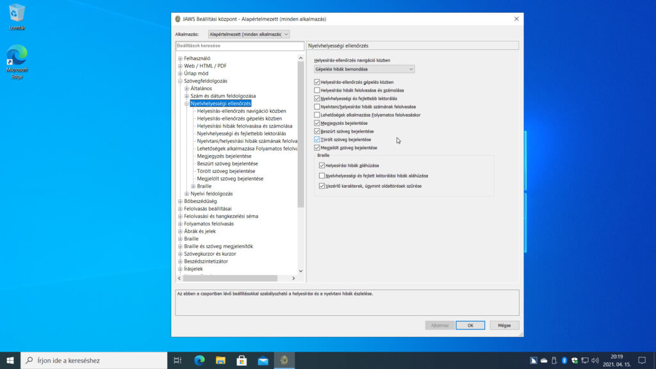This screenshot has height=369, width=656.
Task: Toggle Nyelvhelyességi és fejlettebb lektorálás checkbox
Action: coord(316,98)
